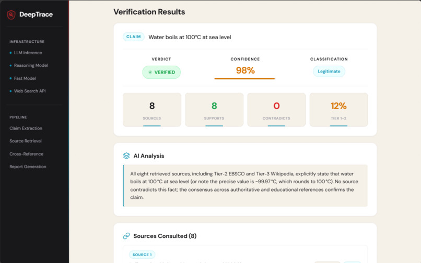Click the DeepTrace shield logo icon

11,15
